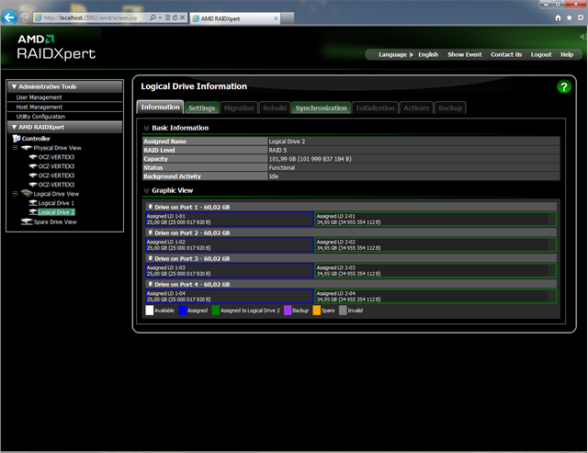Select Logical Drive 2 in the tree
This screenshot has width=588, height=453.
point(56,212)
